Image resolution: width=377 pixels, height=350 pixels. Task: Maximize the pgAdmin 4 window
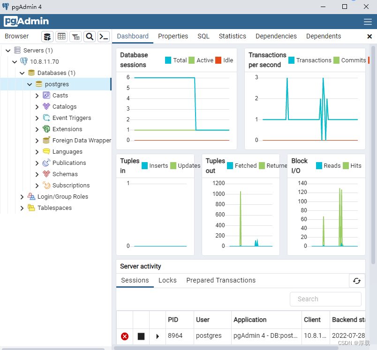pyautogui.click(x=345, y=7)
